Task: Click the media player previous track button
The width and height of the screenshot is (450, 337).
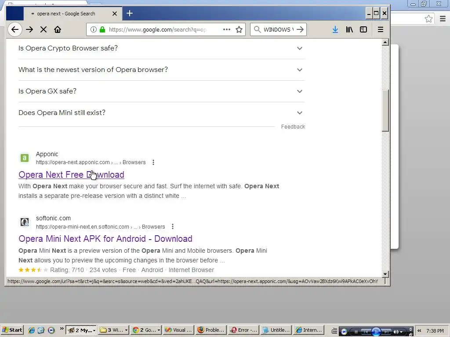Action: click(x=366, y=332)
